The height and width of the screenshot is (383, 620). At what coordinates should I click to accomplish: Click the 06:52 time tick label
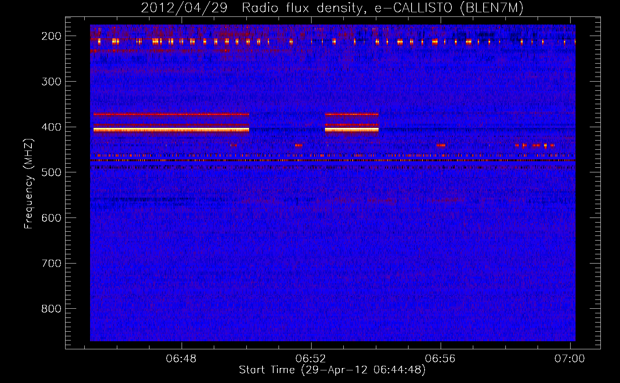pos(311,359)
